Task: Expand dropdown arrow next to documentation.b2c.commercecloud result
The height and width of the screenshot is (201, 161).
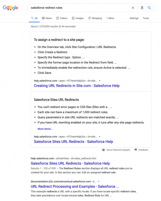Action: pyautogui.click(x=99, y=182)
